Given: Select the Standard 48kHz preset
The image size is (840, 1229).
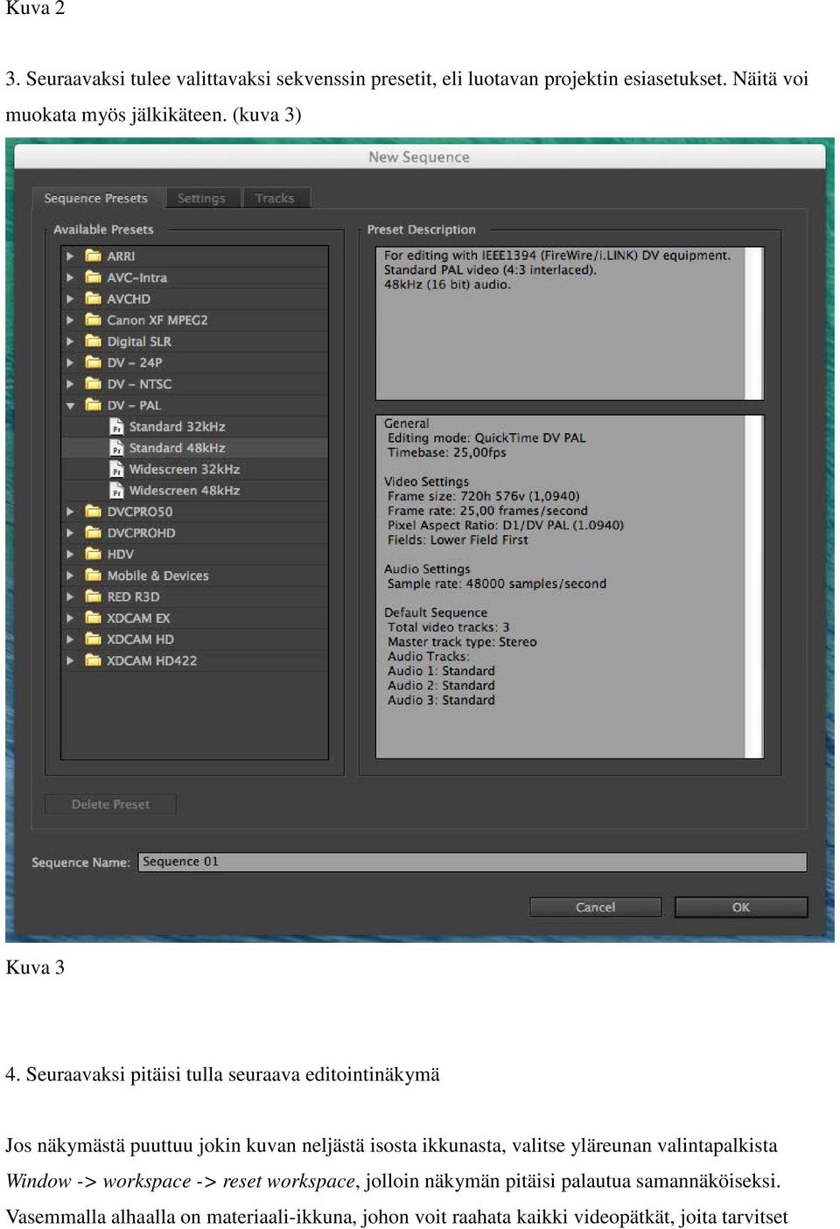Looking at the screenshot, I should [177, 448].
